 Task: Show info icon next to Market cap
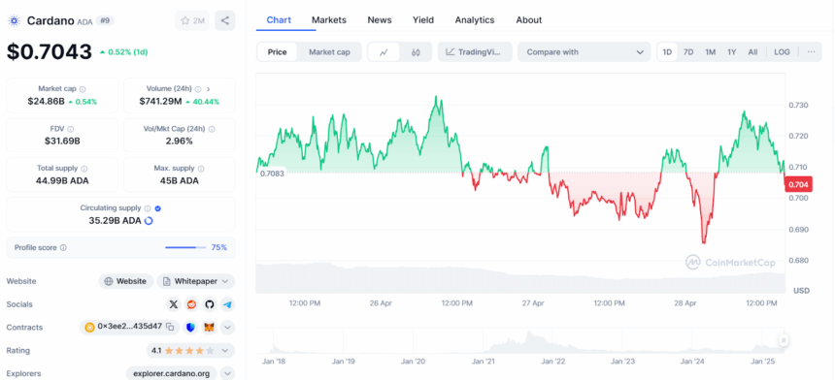(x=83, y=89)
